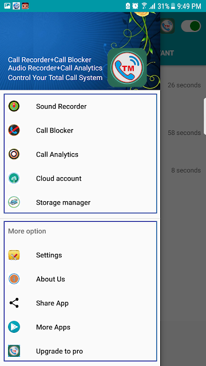Tap the About Us info icon

coord(14,279)
